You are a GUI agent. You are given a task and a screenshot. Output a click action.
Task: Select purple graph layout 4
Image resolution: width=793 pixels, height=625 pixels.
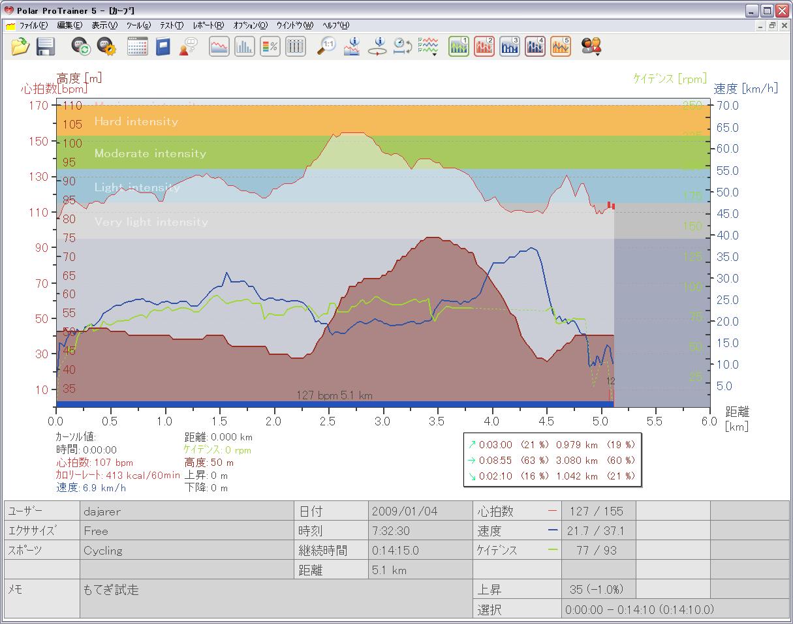click(535, 46)
